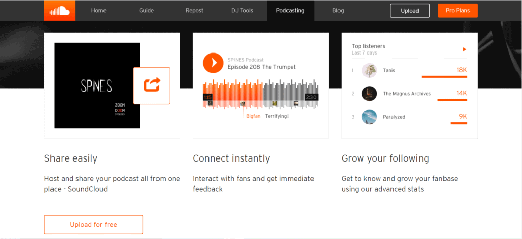Click the Upload button in header
The height and width of the screenshot is (239, 522).
click(410, 11)
